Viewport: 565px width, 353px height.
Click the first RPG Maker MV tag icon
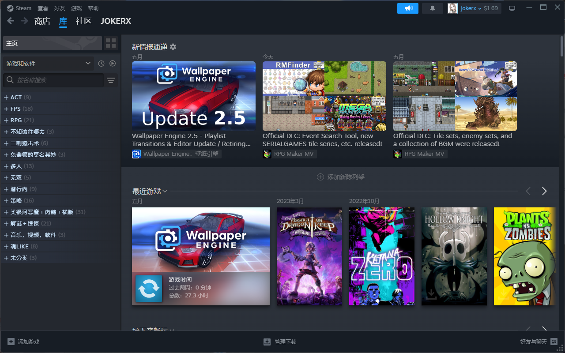pos(267,154)
